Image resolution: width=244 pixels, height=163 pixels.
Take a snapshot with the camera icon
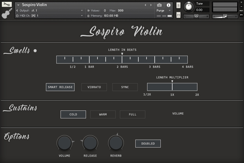pos(159,5)
